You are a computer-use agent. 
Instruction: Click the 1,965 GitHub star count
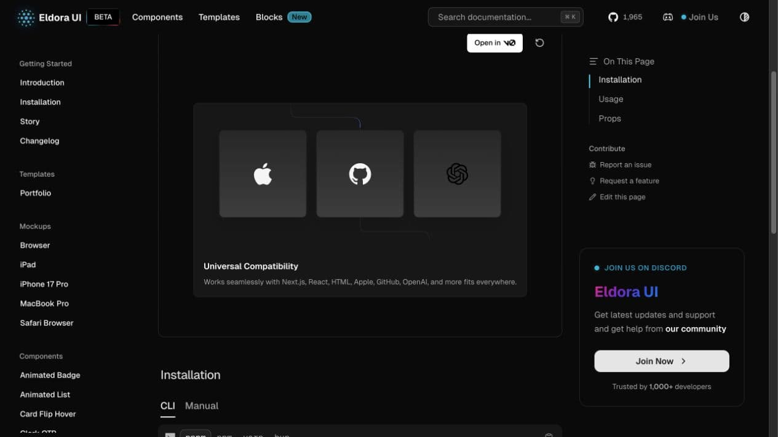[632, 17]
